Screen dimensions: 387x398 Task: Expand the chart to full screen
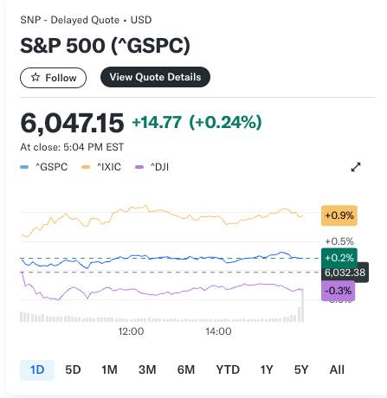pyautogui.click(x=356, y=167)
